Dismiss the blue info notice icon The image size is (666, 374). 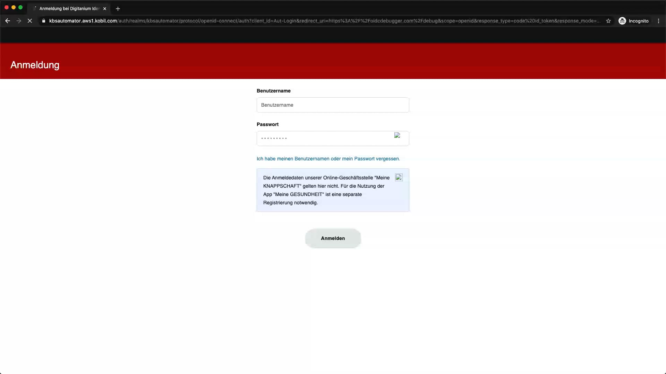click(x=399, y=177)
